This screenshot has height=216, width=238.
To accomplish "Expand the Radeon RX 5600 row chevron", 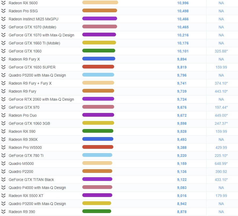I will pyautogui.click(x=3, y=3).
